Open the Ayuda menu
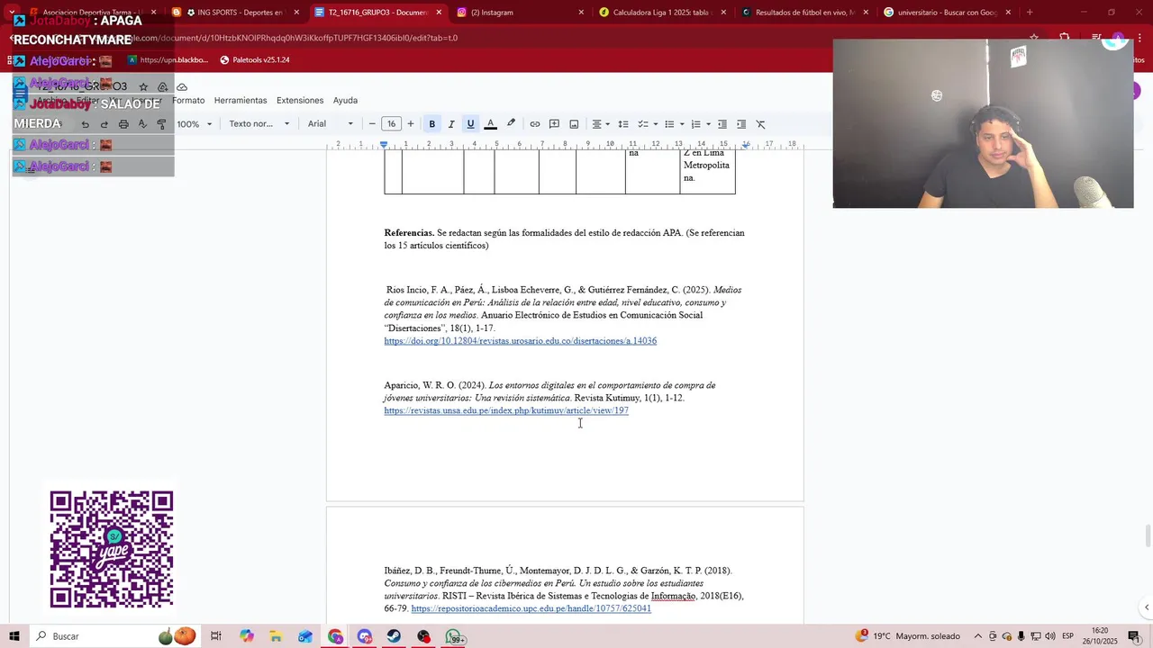The width and height of the screenshot is (1153, 648). click(345, 100)
